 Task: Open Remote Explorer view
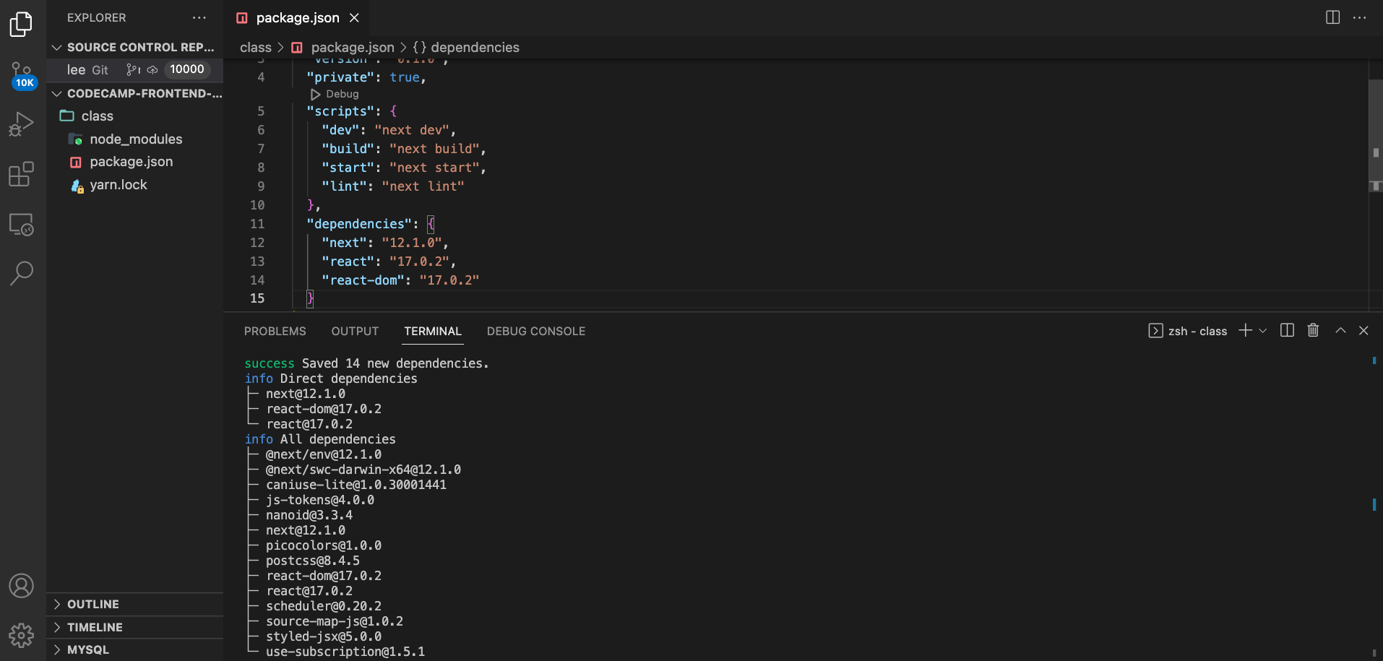pos(22,224)
